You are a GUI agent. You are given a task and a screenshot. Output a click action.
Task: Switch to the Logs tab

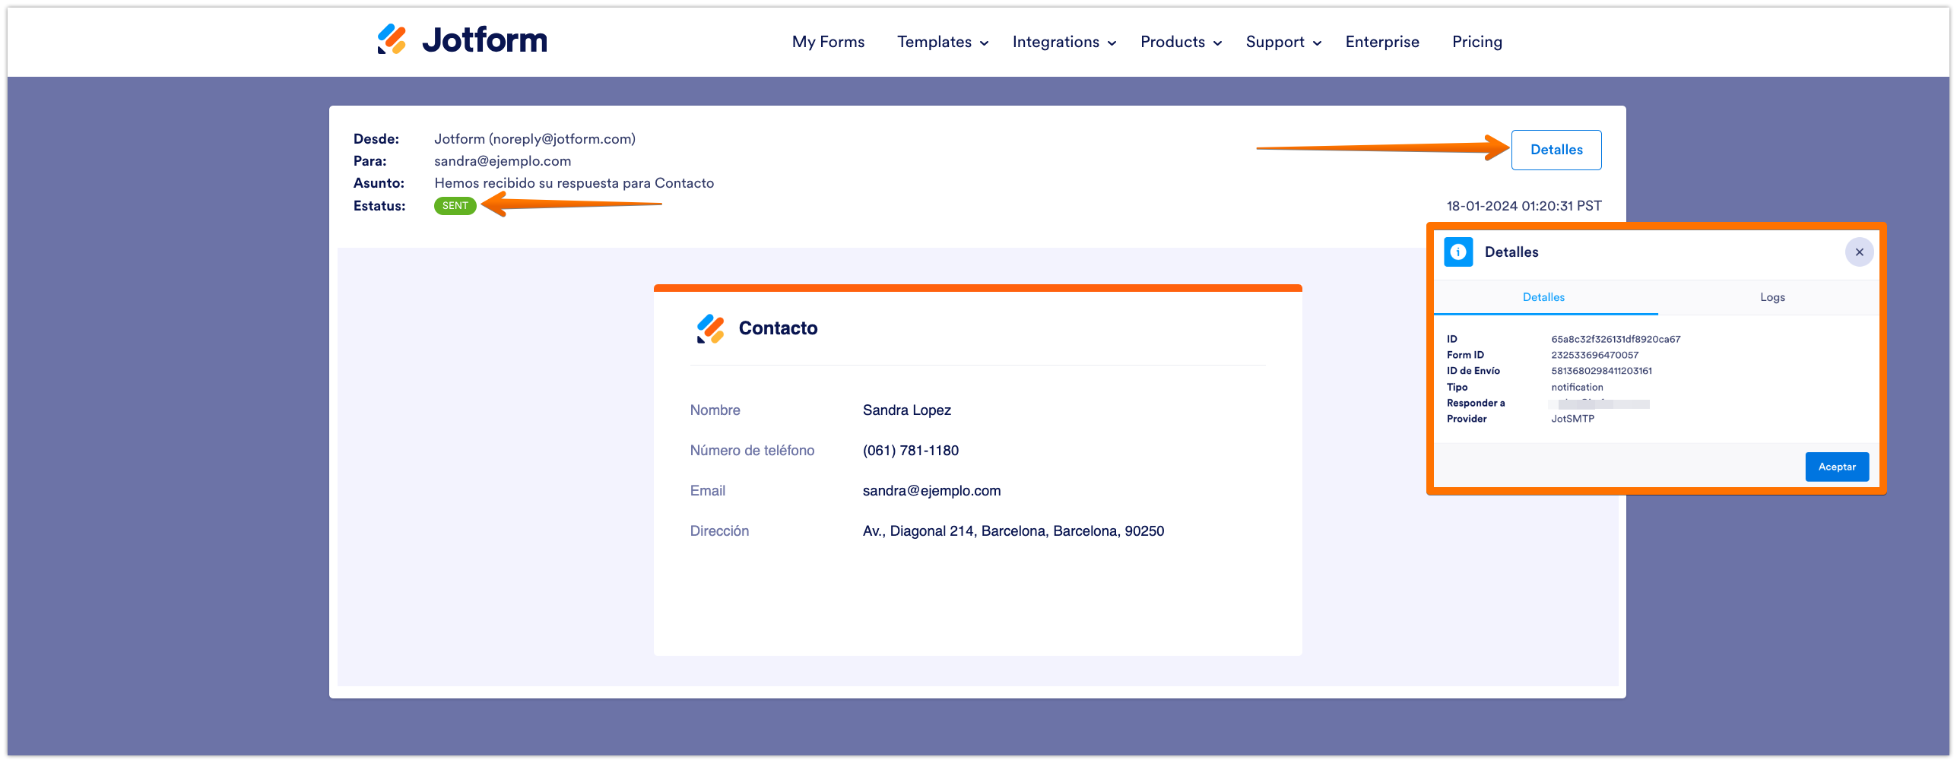pyautogui.click(x=1771, y=297)
